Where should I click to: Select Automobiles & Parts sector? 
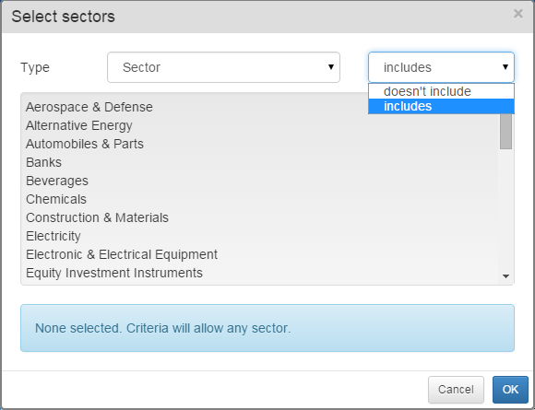coord(85,144)
